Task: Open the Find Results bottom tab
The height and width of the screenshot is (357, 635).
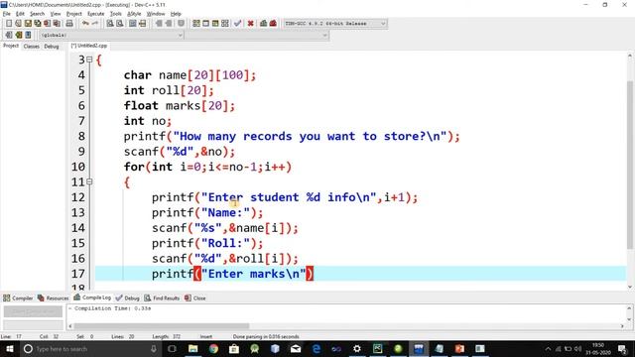Action: pos(162,298)
